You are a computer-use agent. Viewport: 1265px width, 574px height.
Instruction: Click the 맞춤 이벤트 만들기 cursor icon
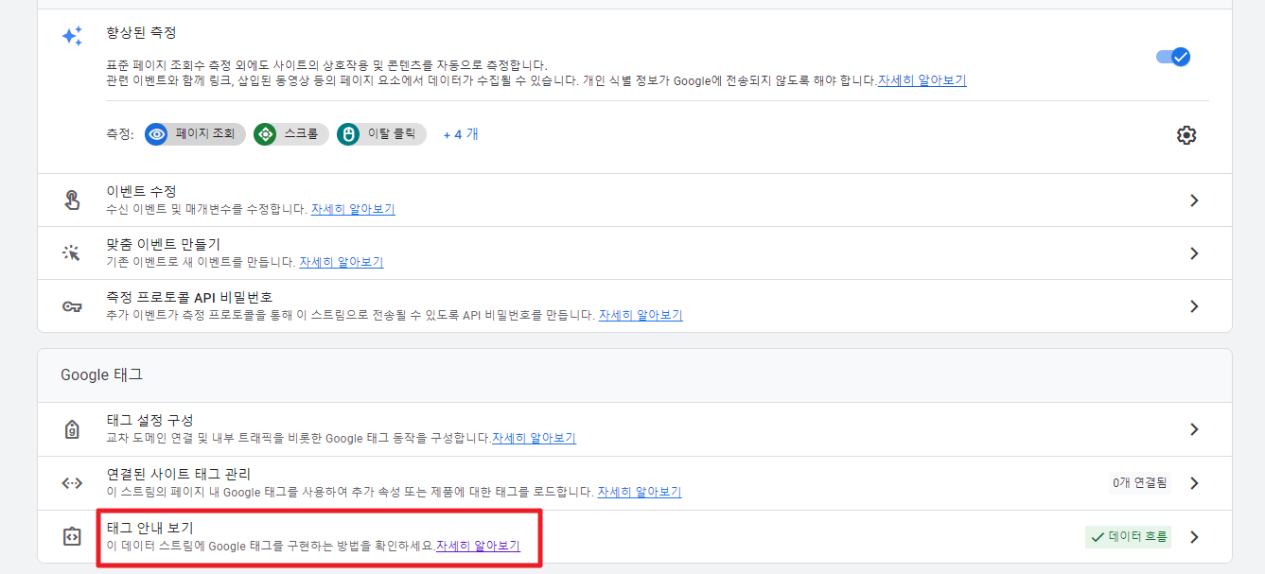[x=71, y=252]
